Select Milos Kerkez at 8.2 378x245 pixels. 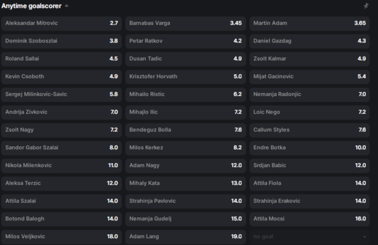186,148
